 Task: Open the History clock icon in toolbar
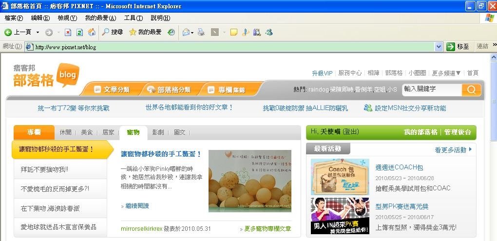171,32
